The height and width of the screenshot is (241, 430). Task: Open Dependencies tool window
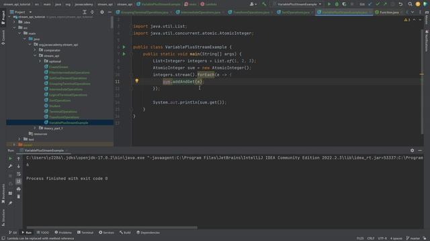click(x=148, y=232)
